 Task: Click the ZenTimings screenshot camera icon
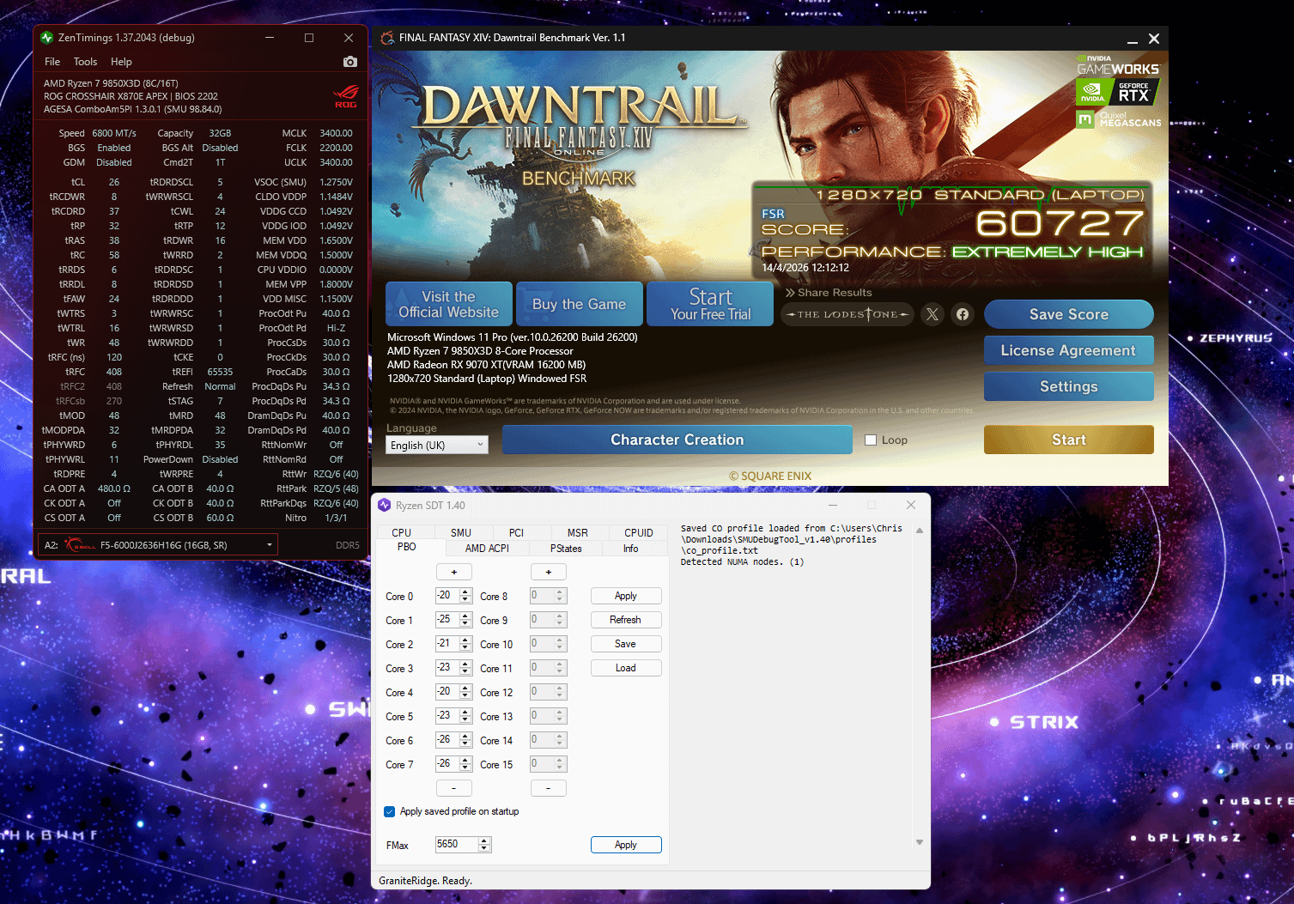pos(349,62)
